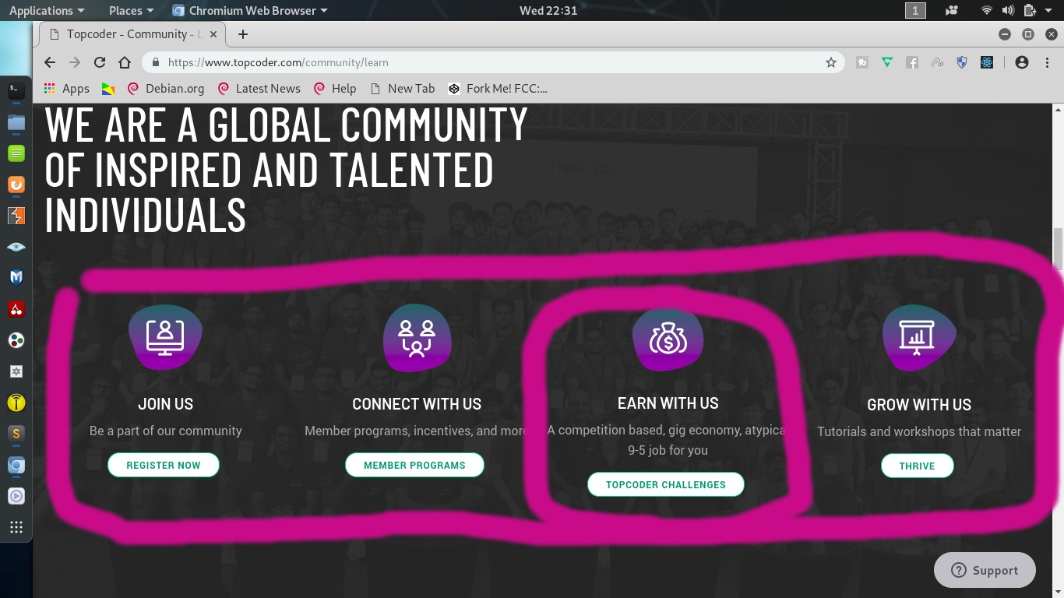Open the Support chat button

coord(985,570)
